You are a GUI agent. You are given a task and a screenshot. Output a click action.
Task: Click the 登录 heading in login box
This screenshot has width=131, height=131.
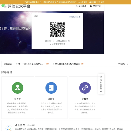pos(36,16)
